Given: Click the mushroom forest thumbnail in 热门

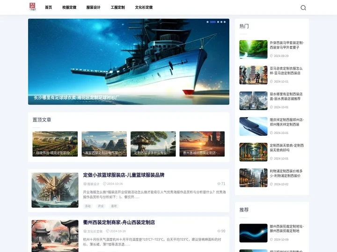Looking at the screenshot, I should [x=253, y=152].
